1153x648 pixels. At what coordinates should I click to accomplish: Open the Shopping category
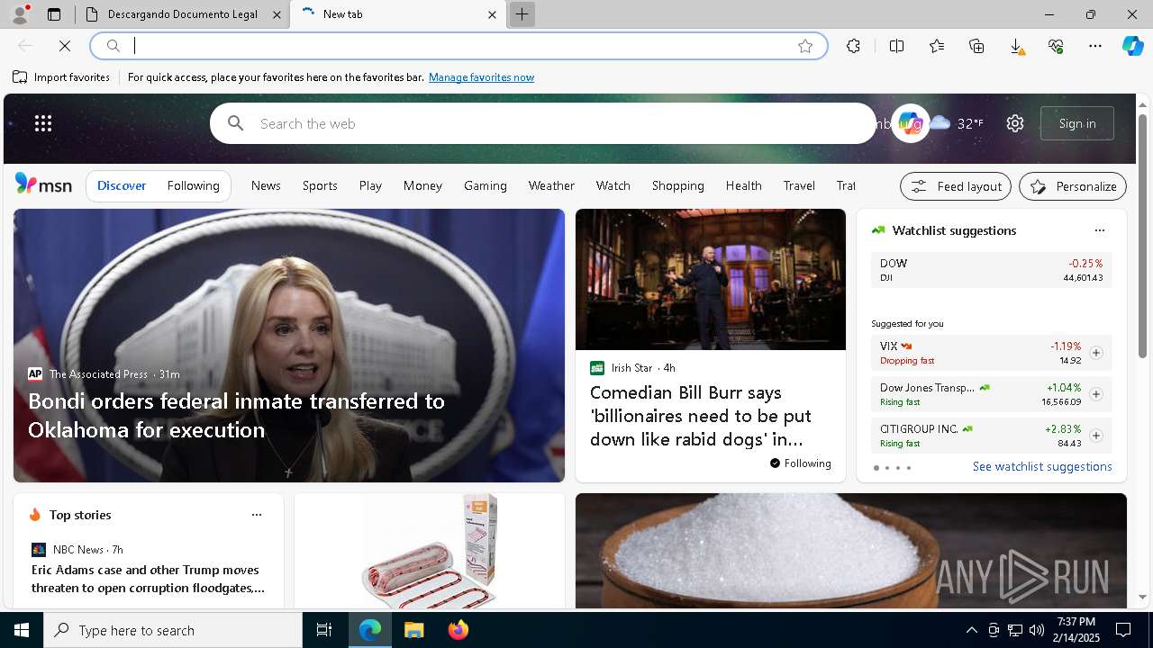tap(677, 185)
